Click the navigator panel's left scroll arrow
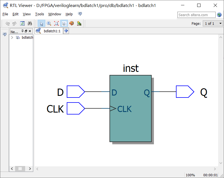 point(12,169)
